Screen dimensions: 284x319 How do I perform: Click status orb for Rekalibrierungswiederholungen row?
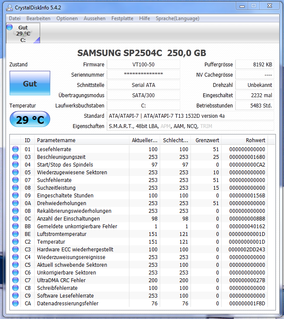(x=15, y=211)
